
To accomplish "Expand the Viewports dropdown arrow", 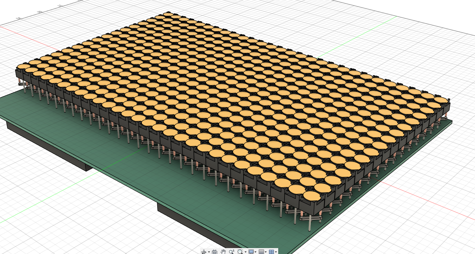I will point(276,252).
